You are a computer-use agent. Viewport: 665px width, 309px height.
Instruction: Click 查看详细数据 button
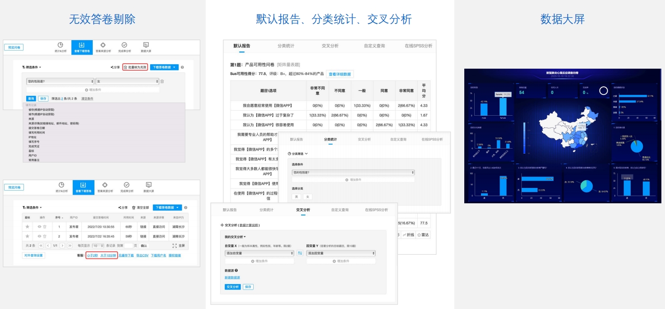click(x=340, y=74)
